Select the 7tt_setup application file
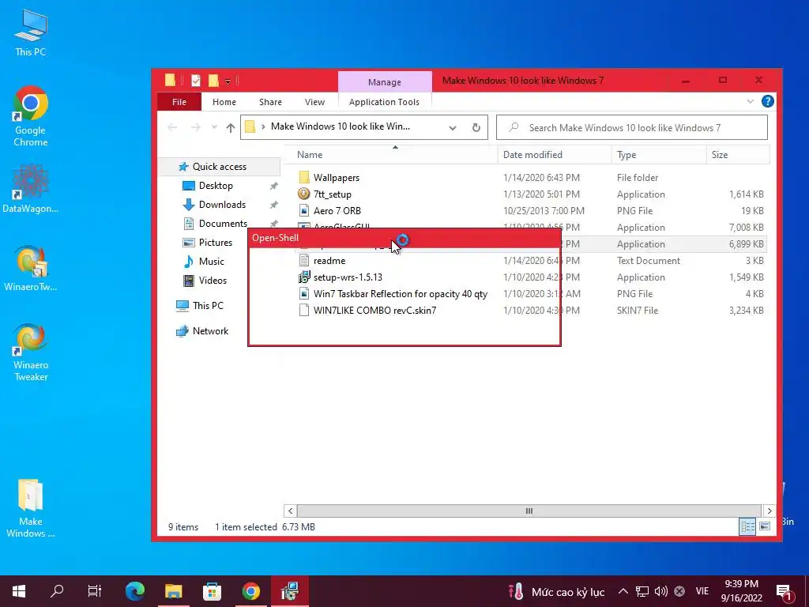 [333, 194]
